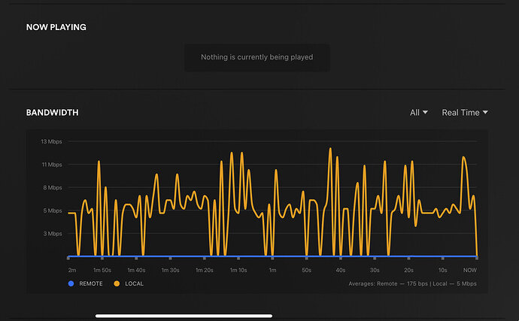Click the 8 Mbps axis label
The width and height of the screenshot is (519, 321).
click(53, 188)
